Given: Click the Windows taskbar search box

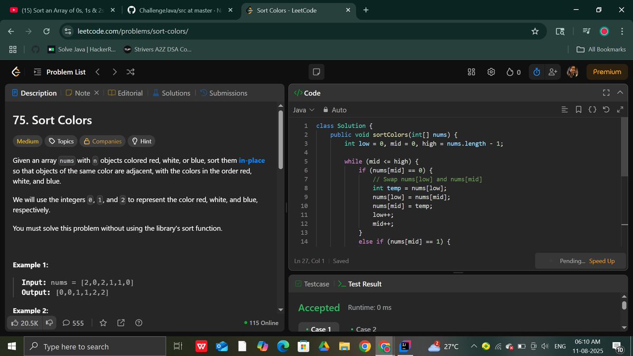Looking at the screenshot, I should coord(95,347).
